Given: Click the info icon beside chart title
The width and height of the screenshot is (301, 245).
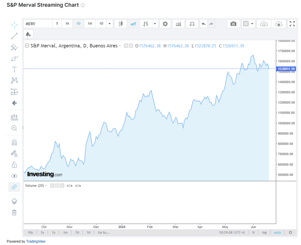Looking at the screenshot, I should tap(83, 5).
